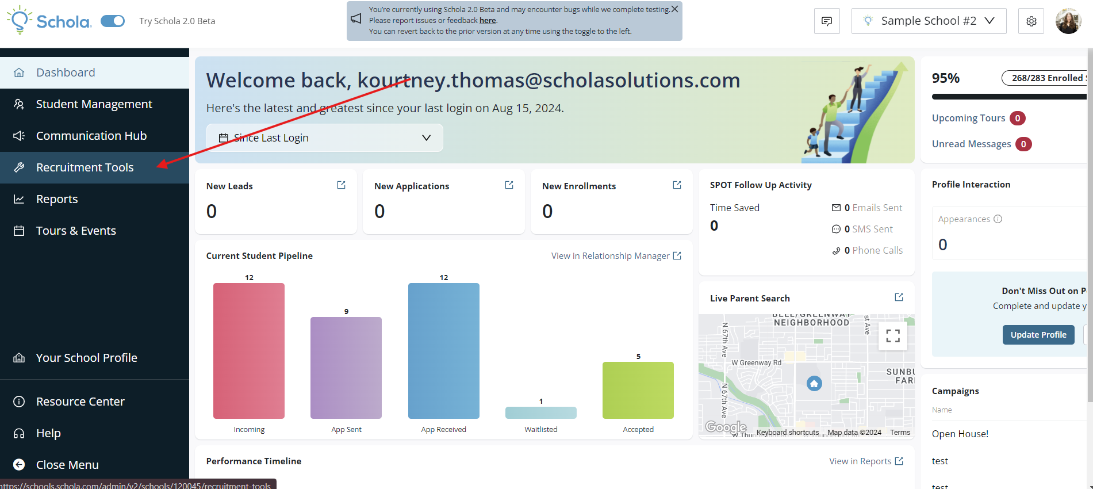Click the Student Management people icon
Screen dimensions: 1093x489
pos(19,104)
